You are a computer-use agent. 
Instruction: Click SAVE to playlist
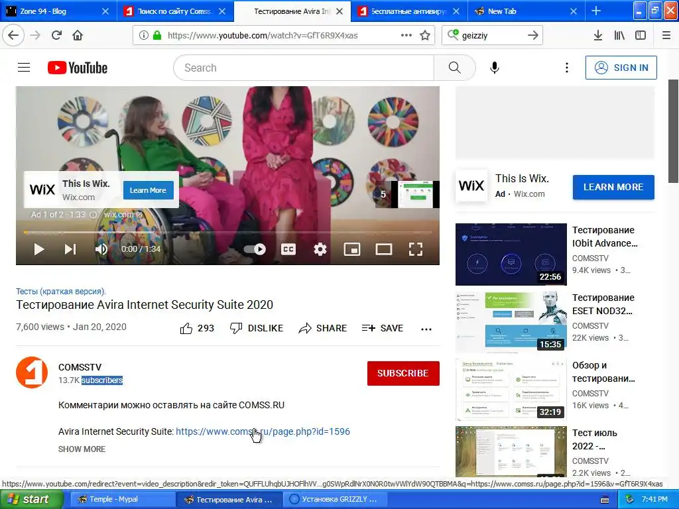click(x=383, y=329)
